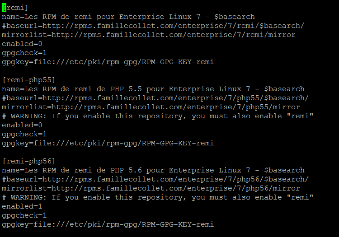This screenshot has width=339, height=237.
Task: Click name line for remi Enterprise Linux 7
Action: (x=128, y=17)
